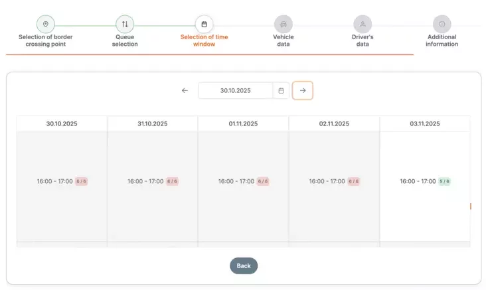Click the date field showing 30.10.2025
Screen dimensions: 486x290
(236, 91)
